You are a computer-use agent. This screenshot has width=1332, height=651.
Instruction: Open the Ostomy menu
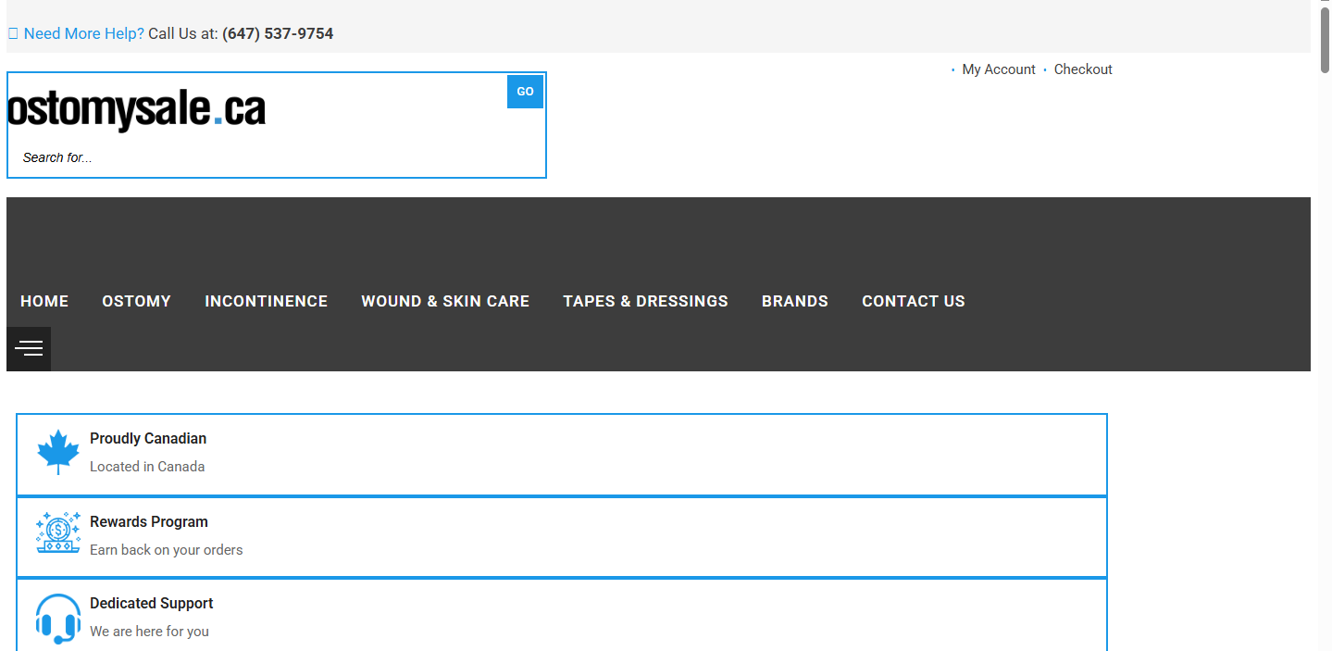[137, 301]
